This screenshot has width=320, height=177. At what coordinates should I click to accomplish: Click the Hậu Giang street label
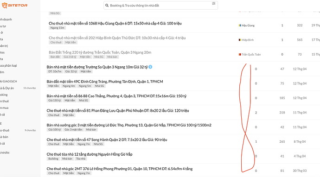pos(248,25)
